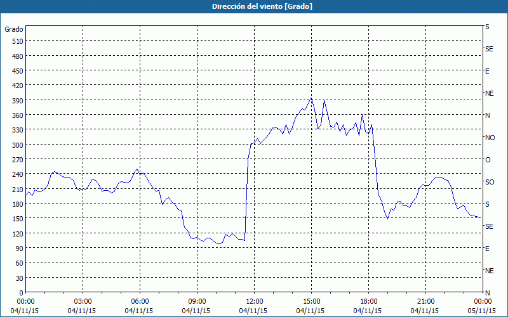Select the 'O' compass label beside 270
Viewport: 508px width, 317px height.
click(488, 160)
